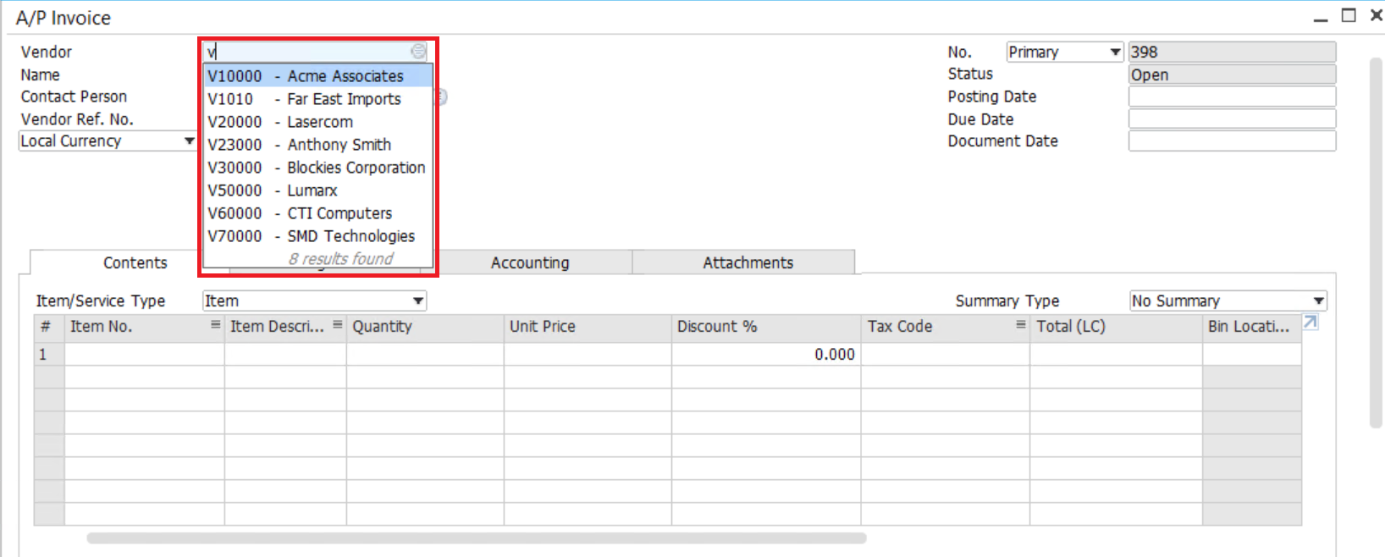
Task: Close the A/P Invoice window
Action: (1376, 16)
